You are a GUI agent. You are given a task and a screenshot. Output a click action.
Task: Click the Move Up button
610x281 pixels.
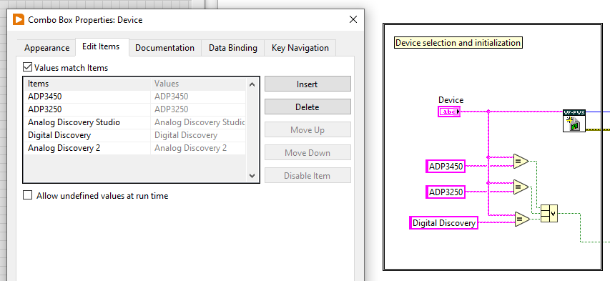308,130
